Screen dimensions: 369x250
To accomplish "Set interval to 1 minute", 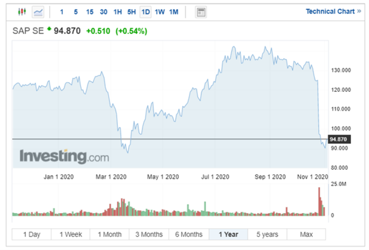I will point(62,12).
